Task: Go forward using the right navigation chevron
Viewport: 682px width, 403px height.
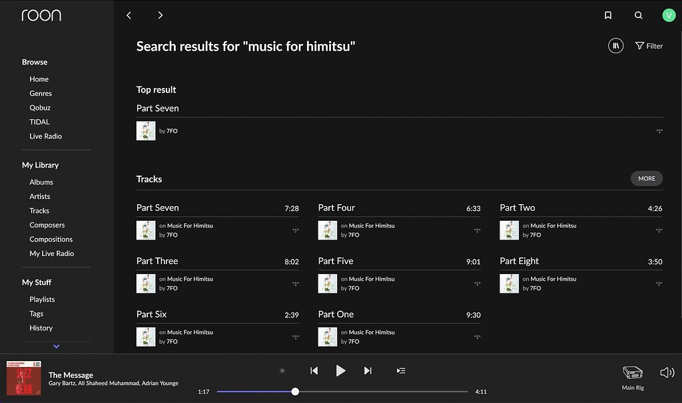Action: 159,15
